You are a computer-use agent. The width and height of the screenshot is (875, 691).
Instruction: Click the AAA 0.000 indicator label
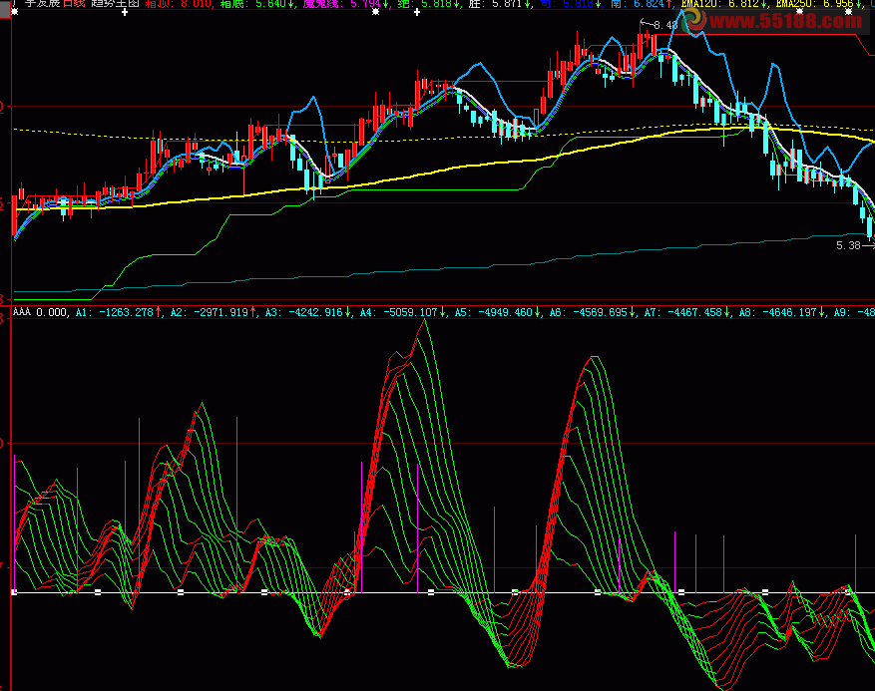coord(40,312)
